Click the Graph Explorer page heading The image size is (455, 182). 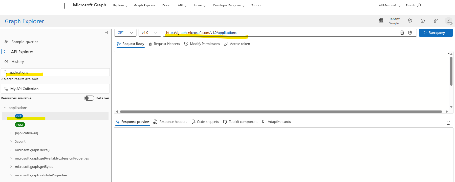coord(24,21)
